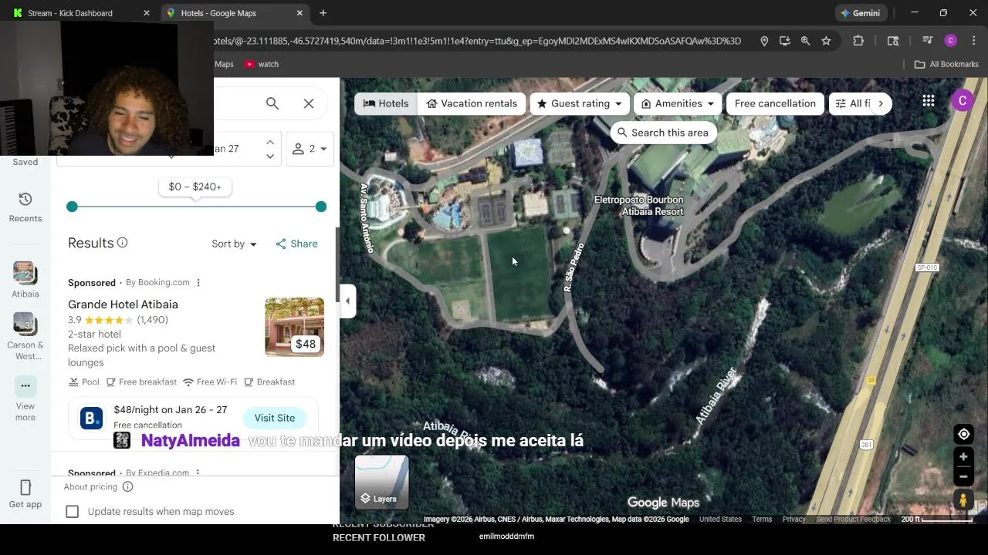Viewport: 988px width, 555px height.
Task: Open Recents in the sidebar
Action: [25, 207]
